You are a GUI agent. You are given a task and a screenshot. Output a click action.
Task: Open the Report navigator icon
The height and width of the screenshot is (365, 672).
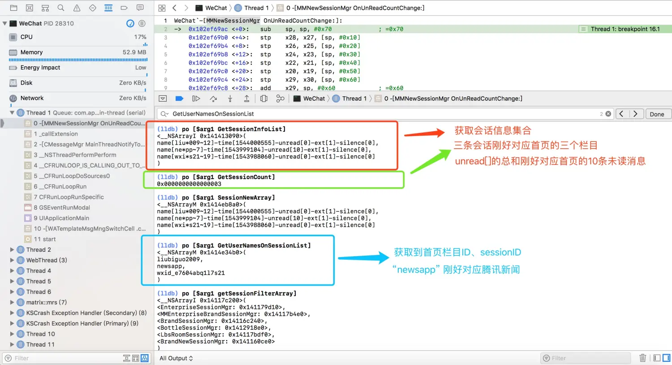pos(140,8)
